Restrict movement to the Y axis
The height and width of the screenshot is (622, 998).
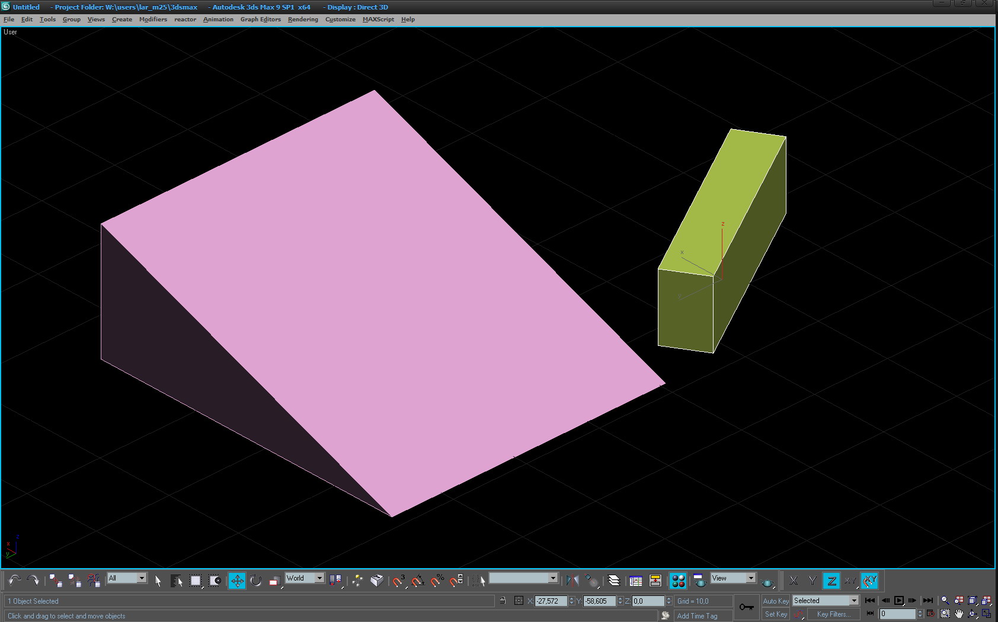[813, 581]
